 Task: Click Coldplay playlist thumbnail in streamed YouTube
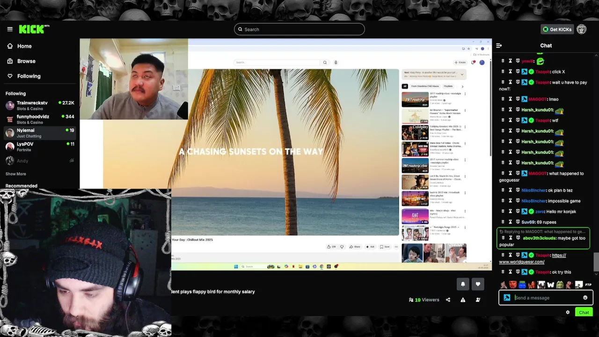tap(415, 132)
